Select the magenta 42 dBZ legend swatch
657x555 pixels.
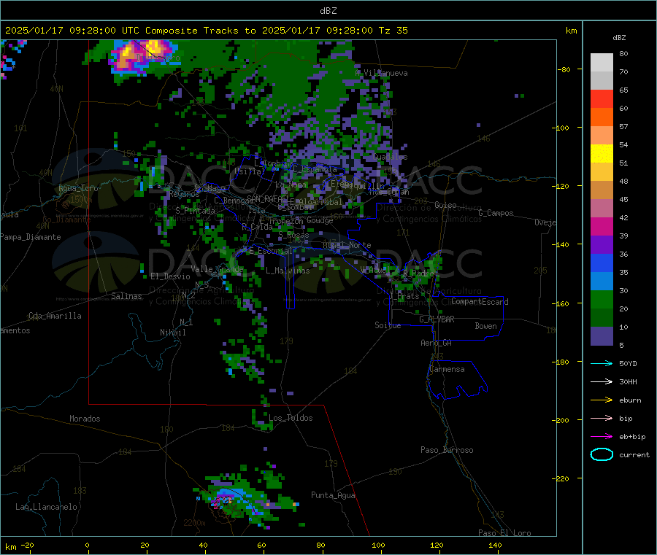(x=602, y=226)
